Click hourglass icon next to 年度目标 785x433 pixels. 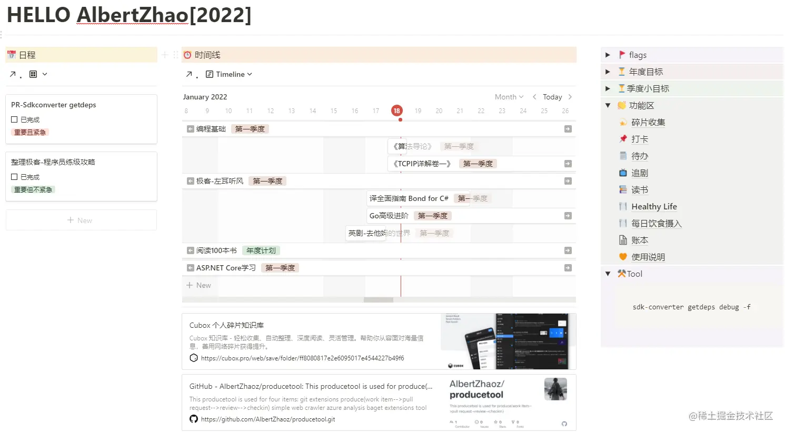[622, 72]
